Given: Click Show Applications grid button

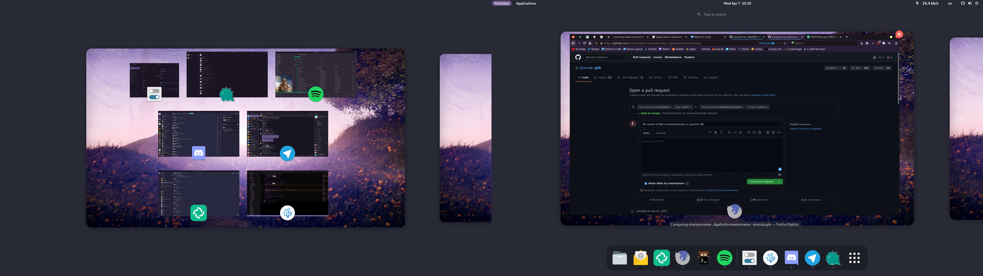Looking at the screenshot, I should tap(854, 258).
